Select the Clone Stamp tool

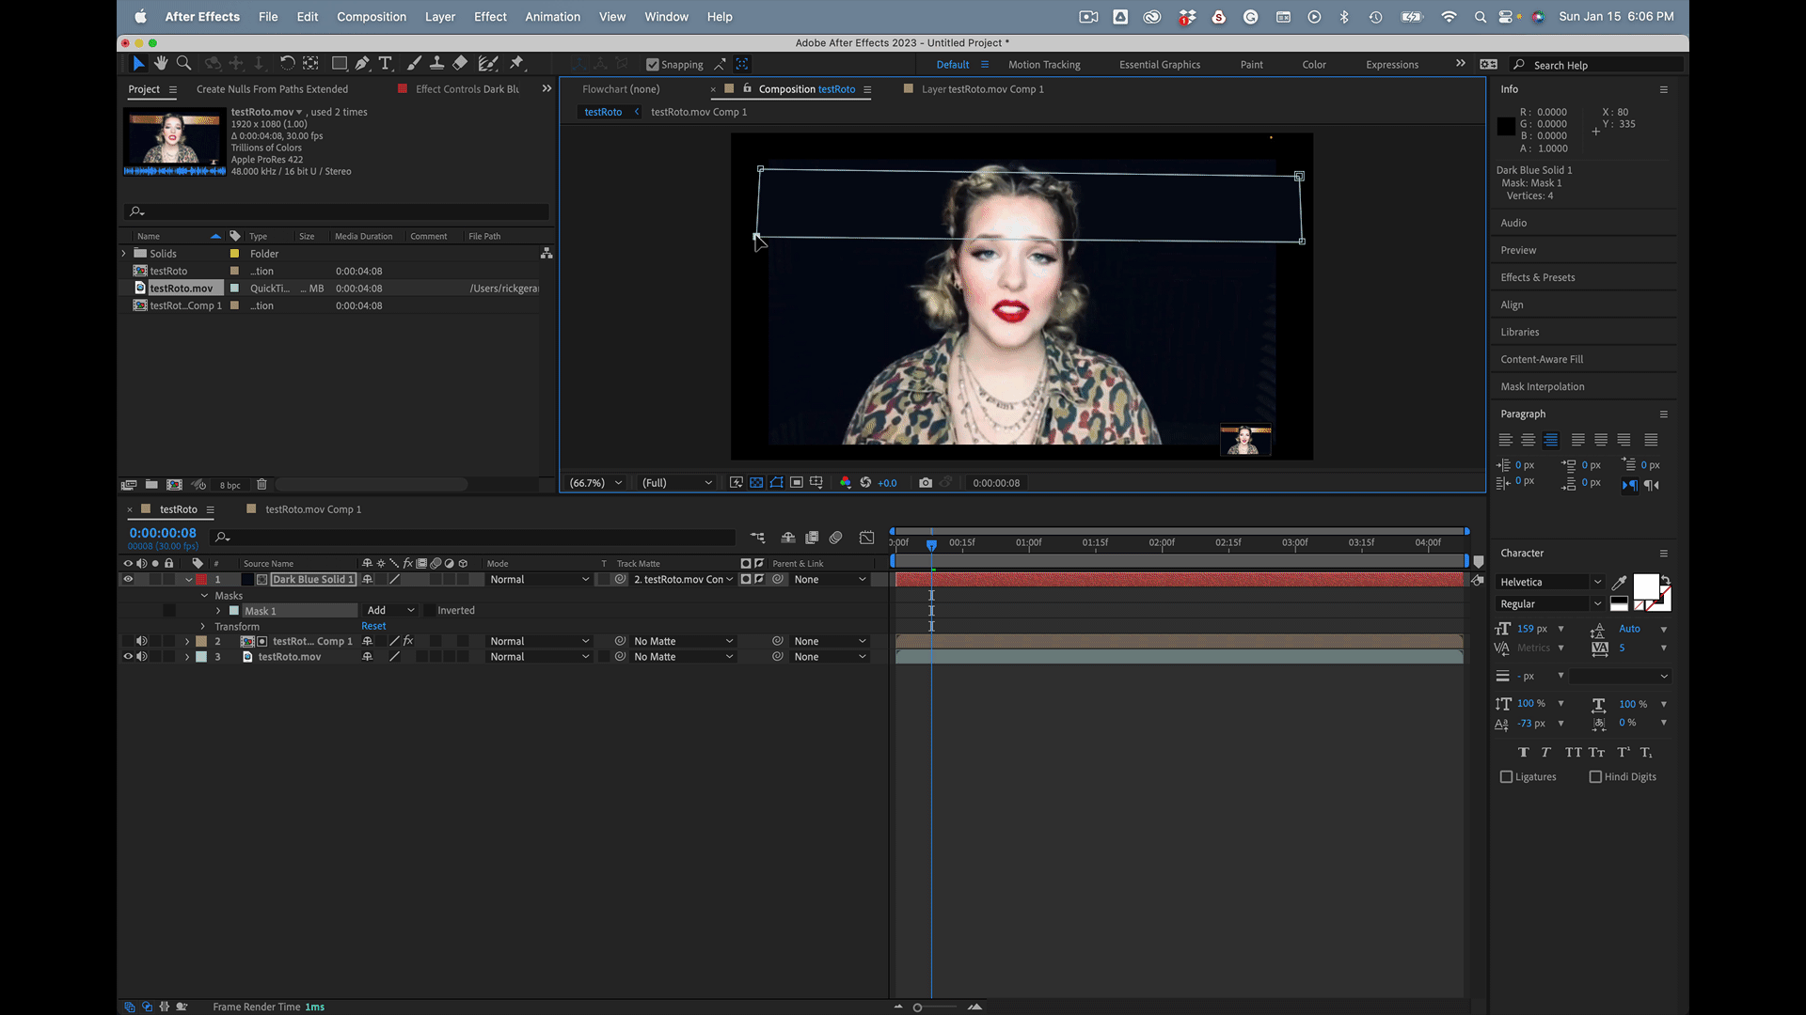pyautogui.click(x=436, y=63)
